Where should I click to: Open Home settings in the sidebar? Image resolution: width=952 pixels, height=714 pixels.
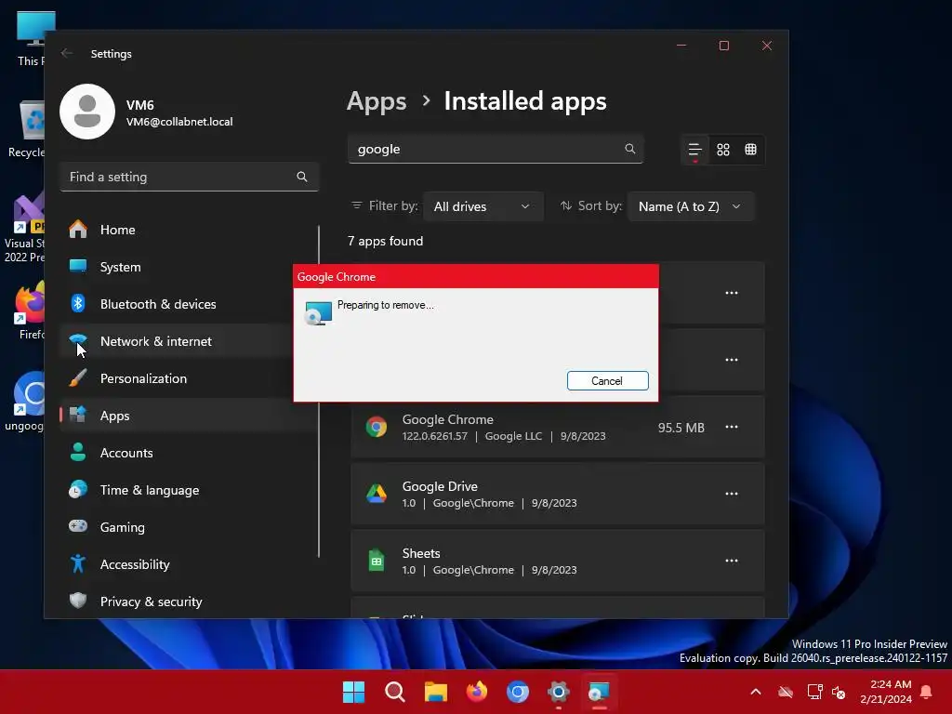(x=188, y=230)
